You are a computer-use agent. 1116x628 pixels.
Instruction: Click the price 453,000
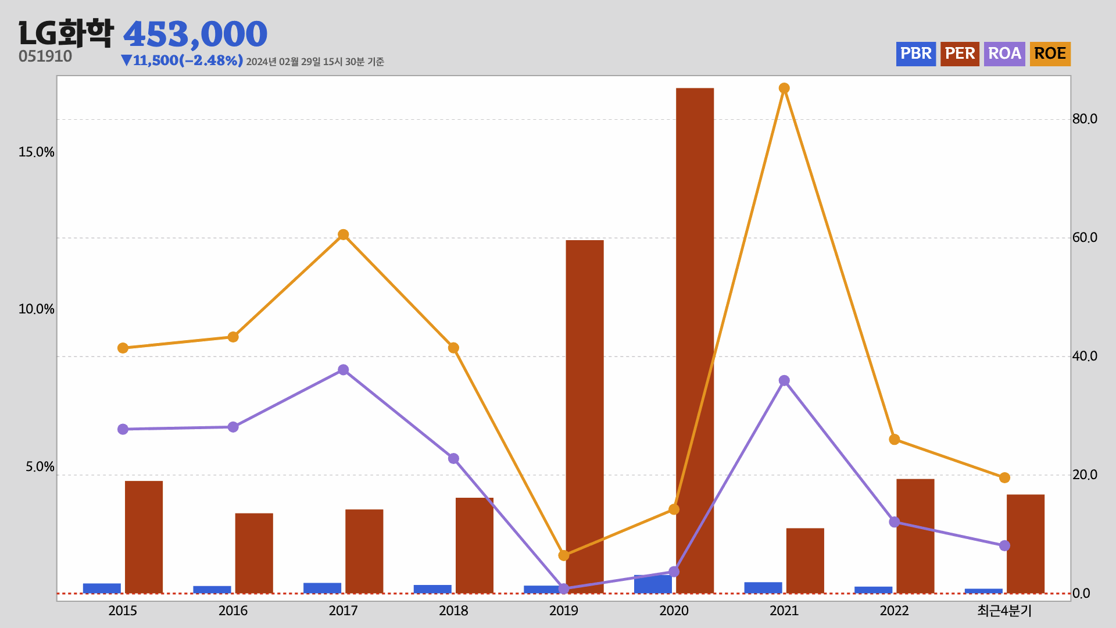(195, 34)
